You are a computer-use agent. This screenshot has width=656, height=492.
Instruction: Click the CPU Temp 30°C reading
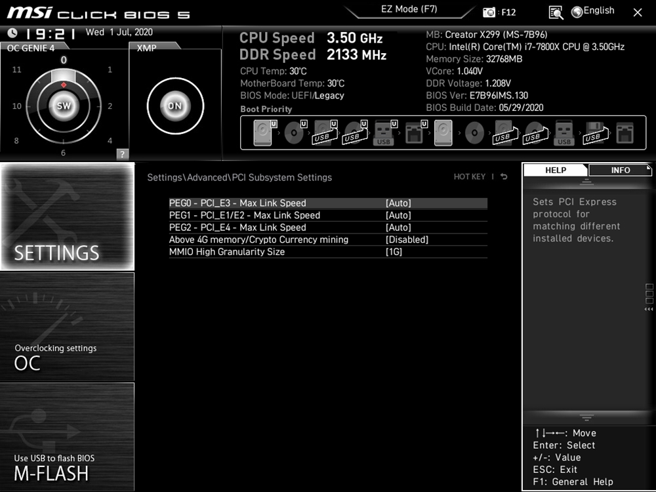[x=273, y=71]
